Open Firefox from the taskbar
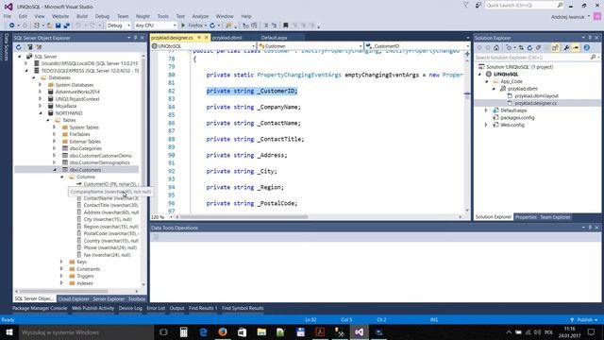The width and height of the screenshot is (604, 340). point(223,331)
